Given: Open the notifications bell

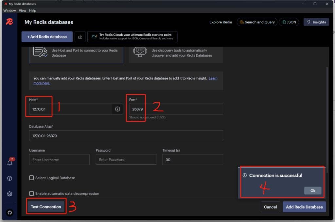Looking at the screenshot, I should (x=10, y=163).
